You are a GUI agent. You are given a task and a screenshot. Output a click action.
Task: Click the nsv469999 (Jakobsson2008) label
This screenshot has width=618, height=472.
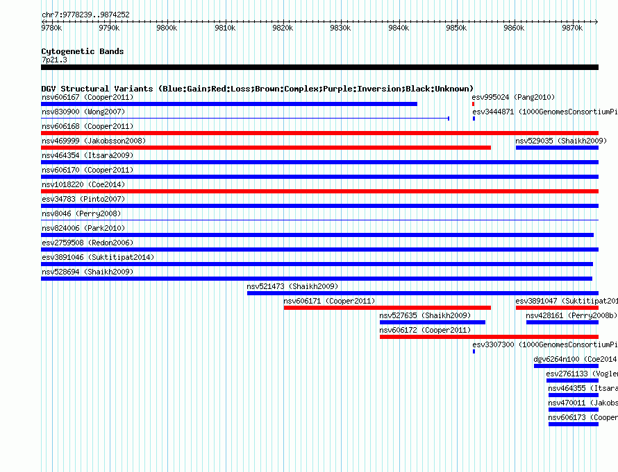(94, 141)
